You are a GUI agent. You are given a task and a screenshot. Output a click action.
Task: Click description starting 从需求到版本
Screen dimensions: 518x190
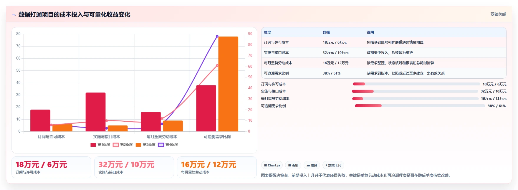coord(406,73)
